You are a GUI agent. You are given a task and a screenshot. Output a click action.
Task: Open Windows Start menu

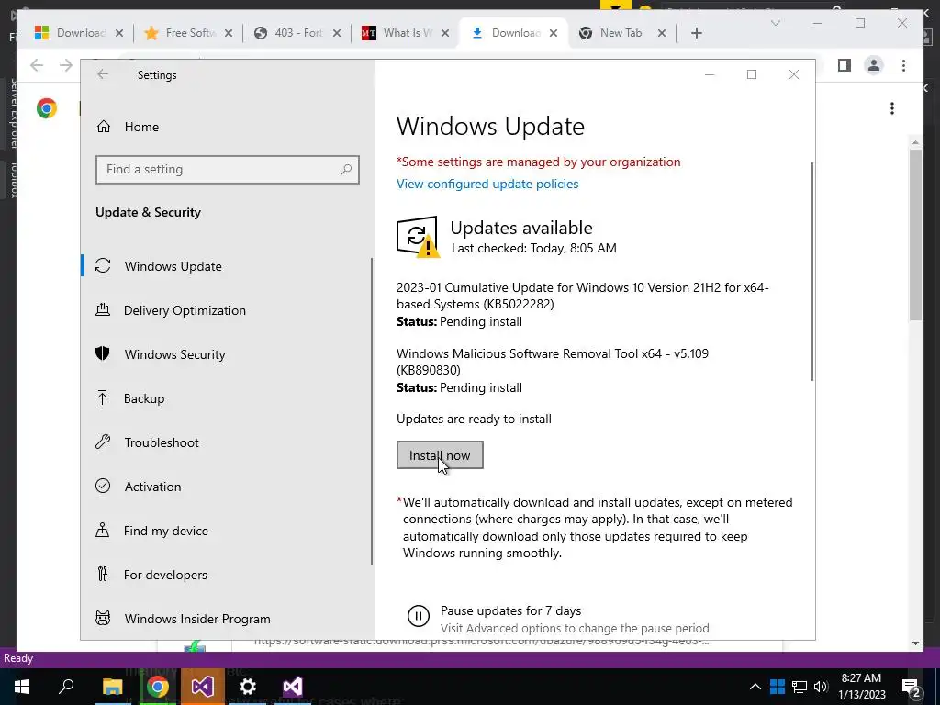[x=22, y=687]
